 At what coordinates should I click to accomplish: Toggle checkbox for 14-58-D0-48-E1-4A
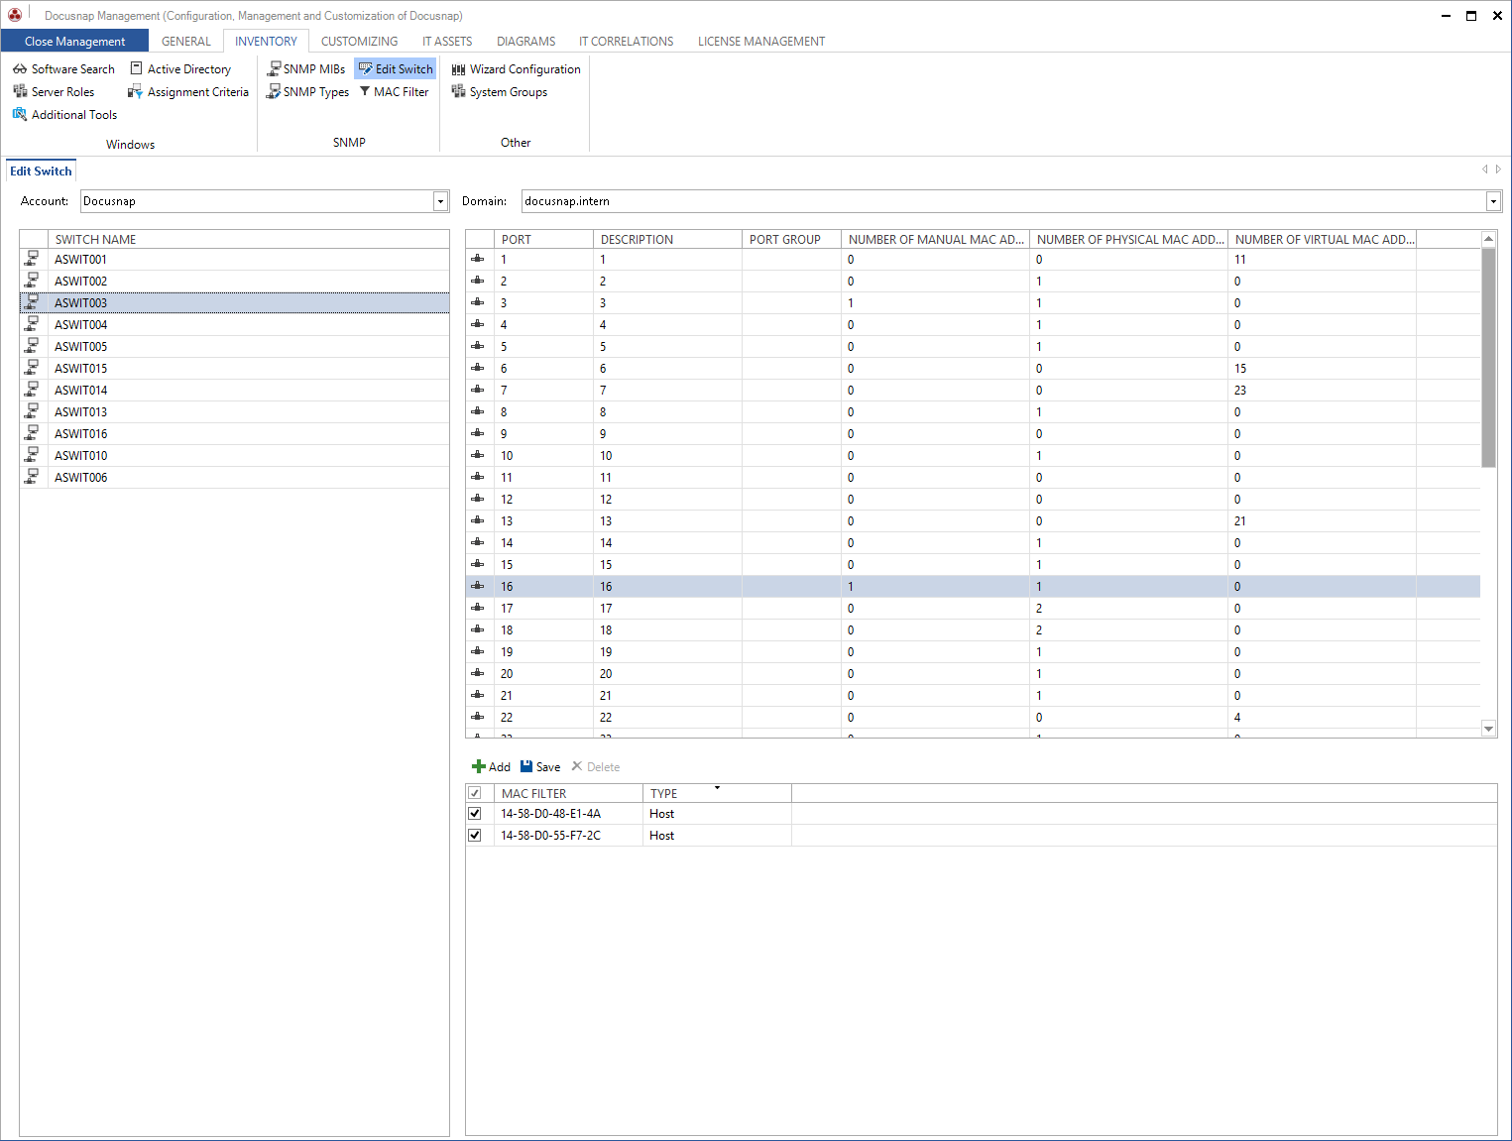(475, 814)
